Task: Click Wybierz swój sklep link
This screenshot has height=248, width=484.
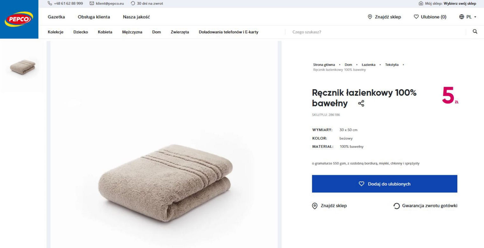Action: [x=460, y=3]
